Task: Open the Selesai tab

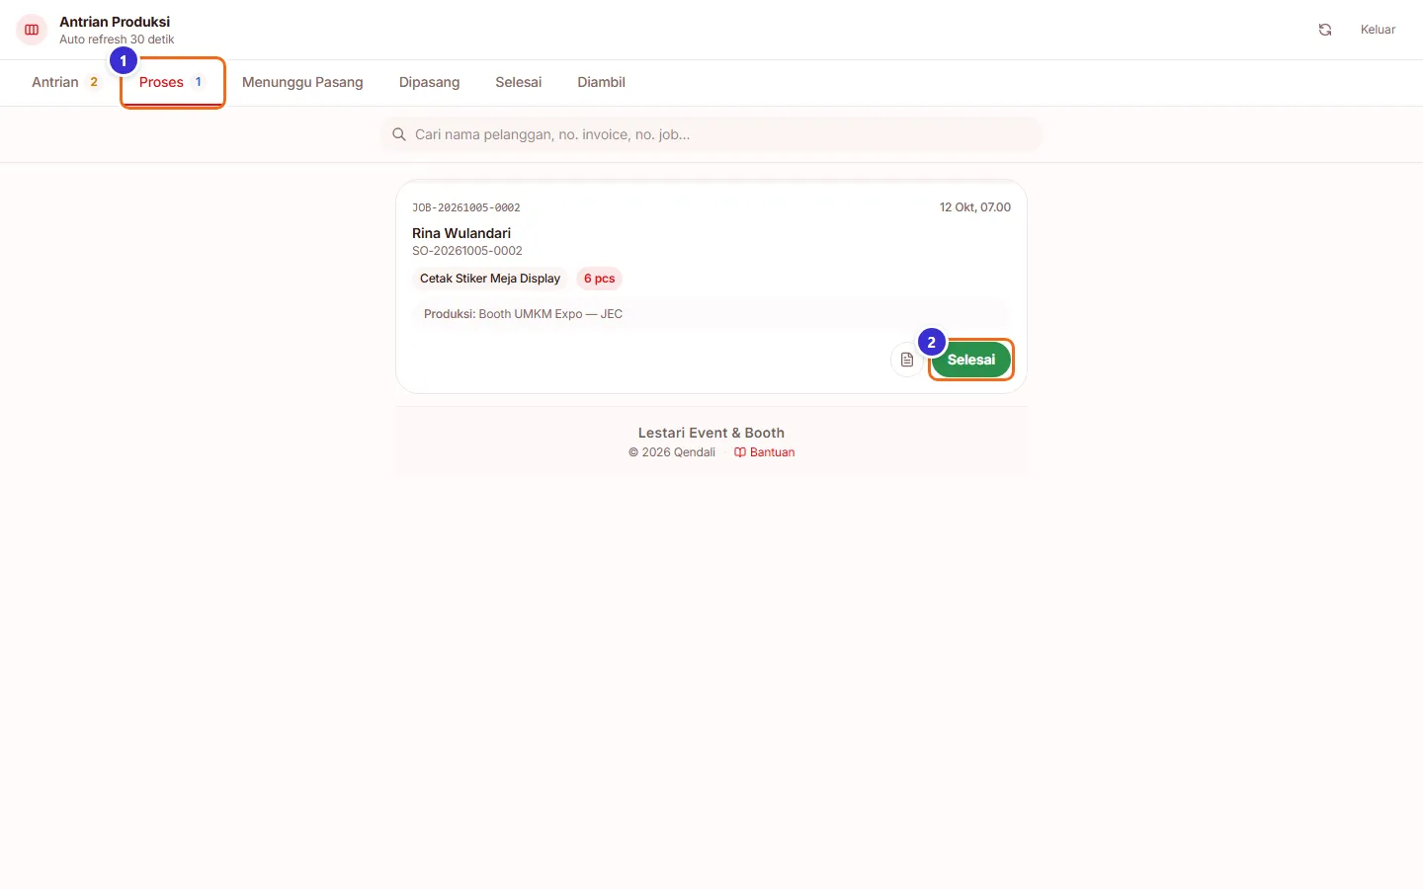Action: 518,82
